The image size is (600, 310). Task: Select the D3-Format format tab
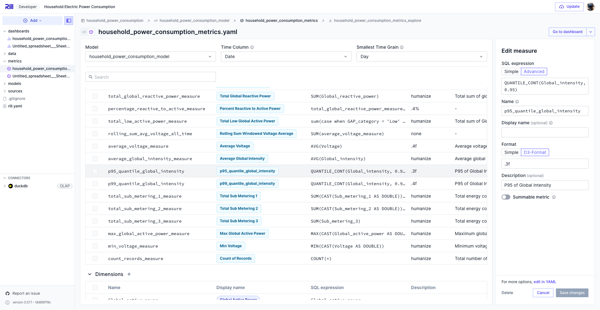[535, 152]
